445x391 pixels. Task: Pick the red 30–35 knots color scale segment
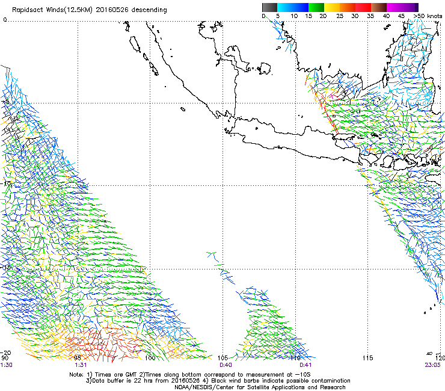363,7
